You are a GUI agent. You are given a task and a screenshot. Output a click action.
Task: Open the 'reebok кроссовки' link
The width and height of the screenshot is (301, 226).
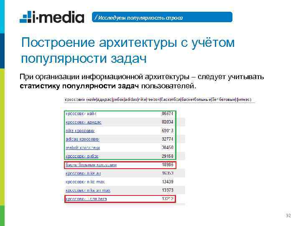[x=83, y=148]
